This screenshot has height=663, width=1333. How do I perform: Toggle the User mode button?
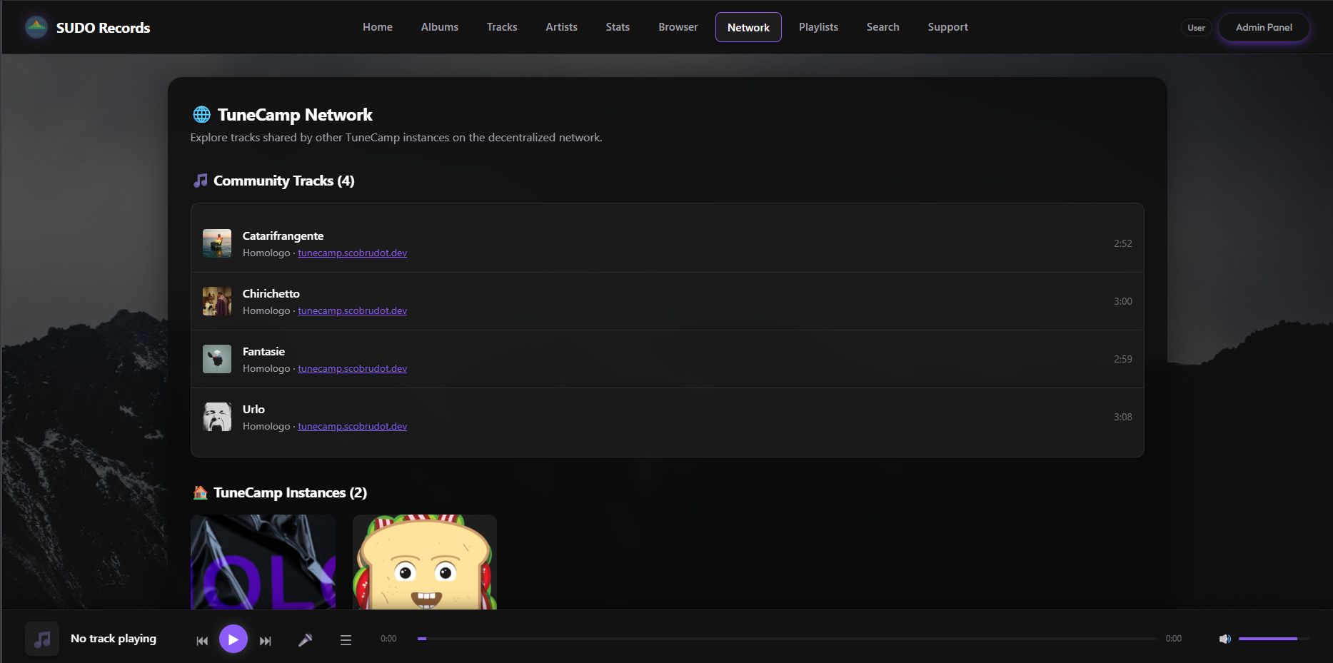pyautogui.click(x=1196, y=27)
